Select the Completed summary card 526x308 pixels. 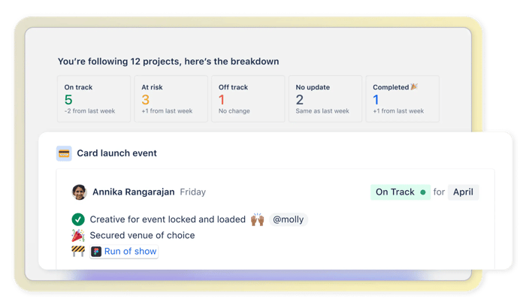(403, 98)
